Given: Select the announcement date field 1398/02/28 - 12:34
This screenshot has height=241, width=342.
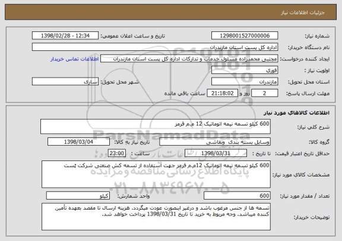Looking at the screenshot, I should click(x=65, y=36).
